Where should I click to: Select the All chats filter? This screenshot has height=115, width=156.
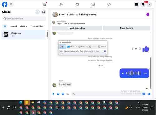[x=5, y=26]
